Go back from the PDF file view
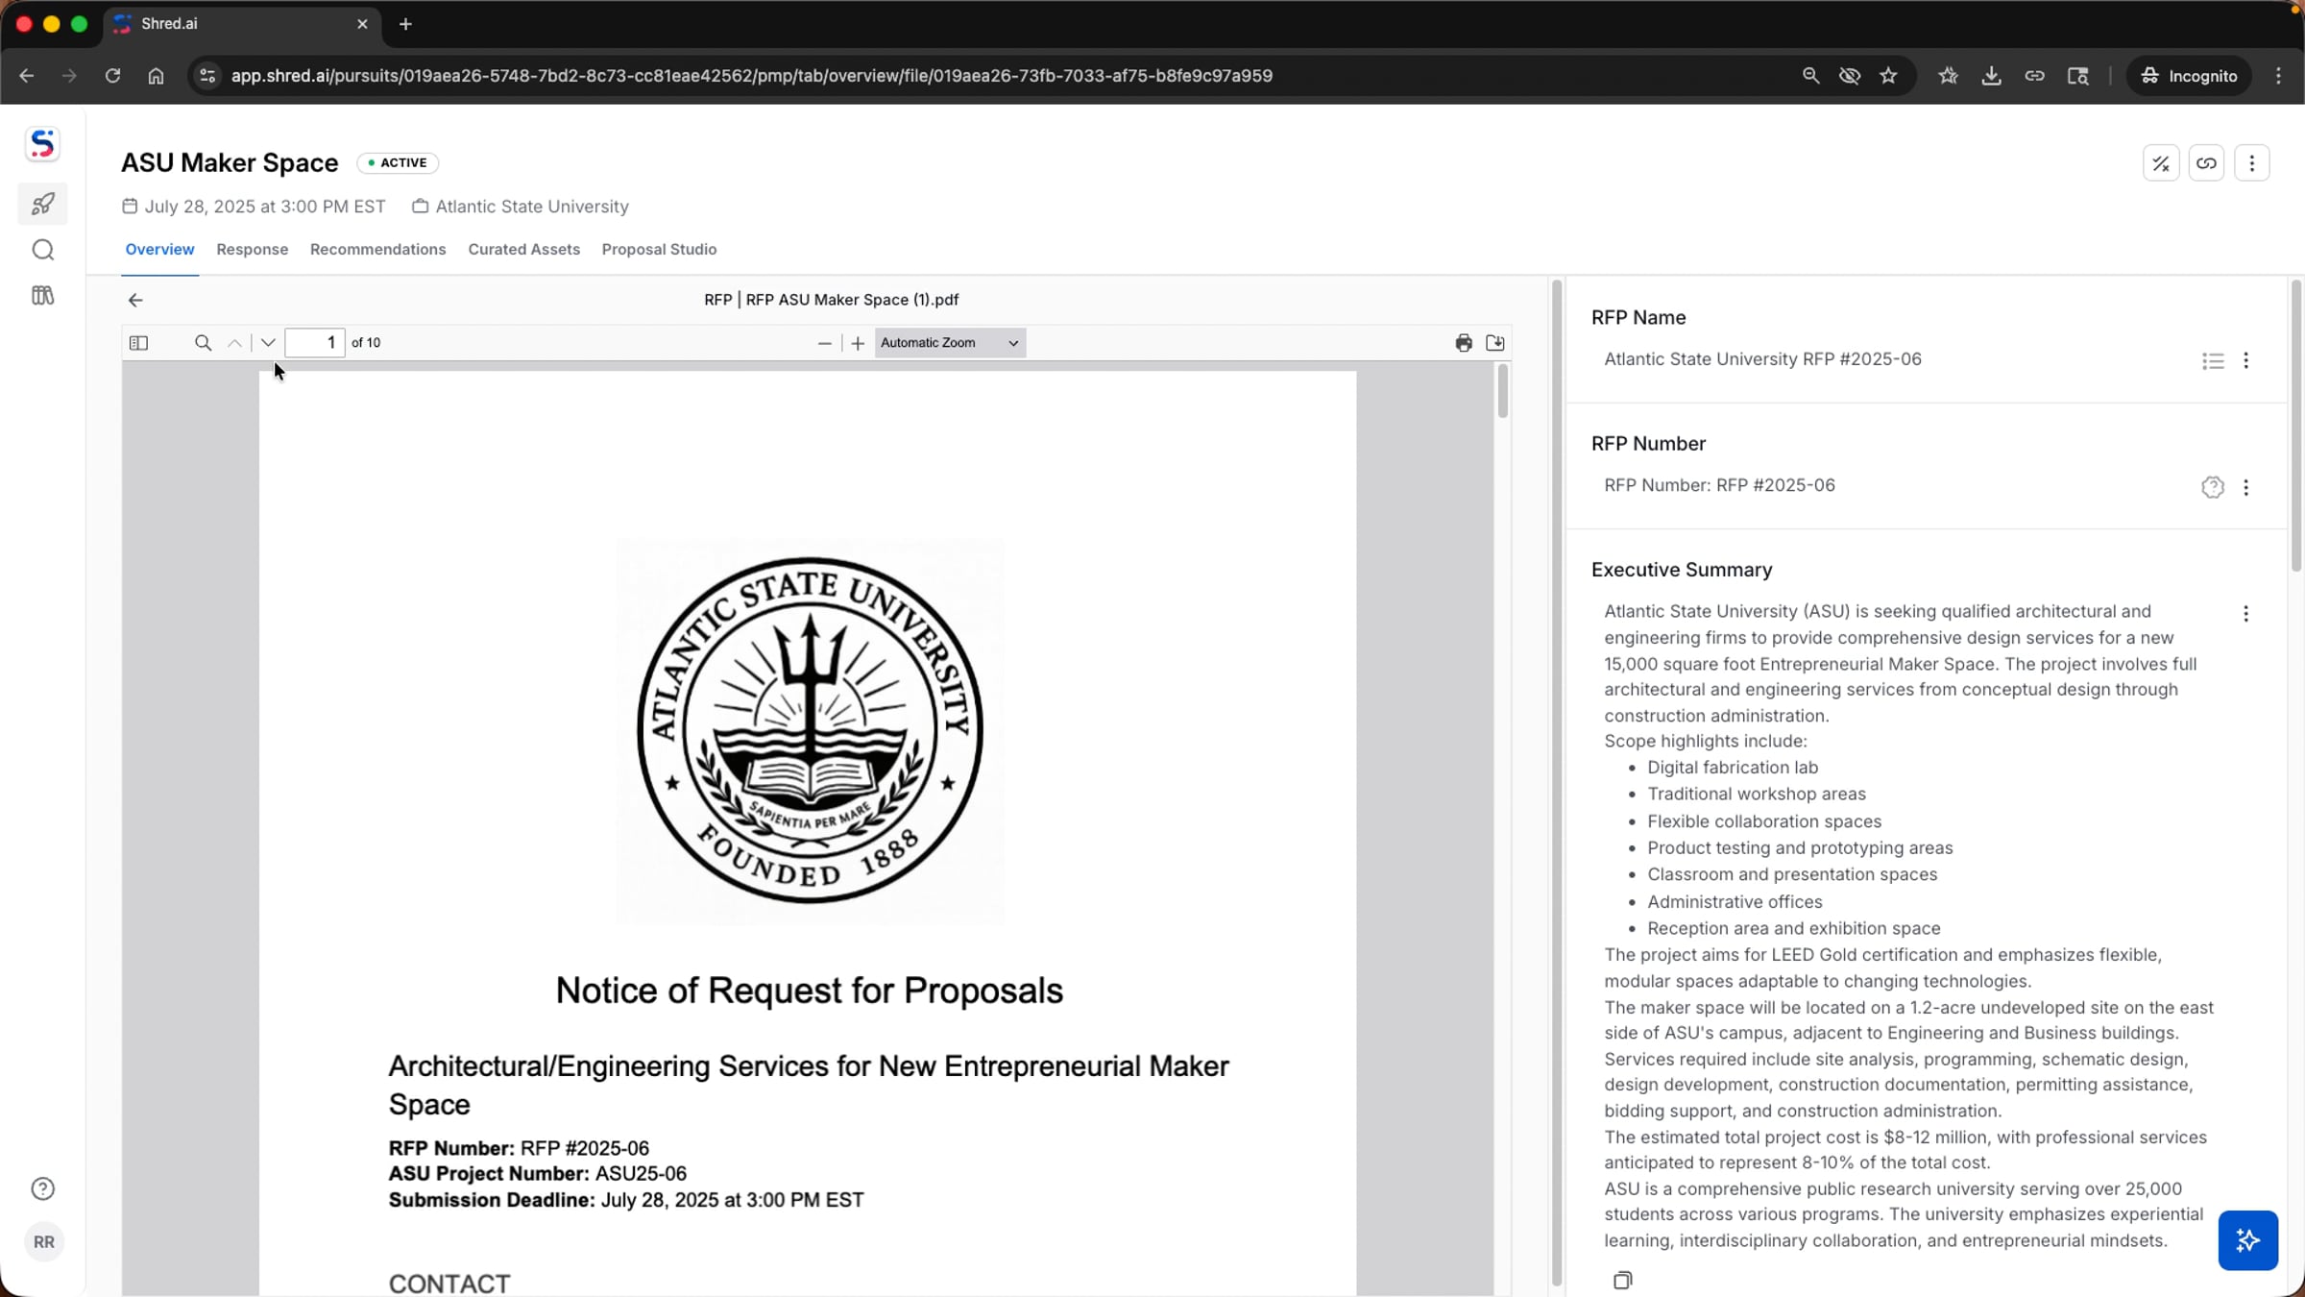The width and height of the screenshot is (2305, 1297). [x=135, y=301]
